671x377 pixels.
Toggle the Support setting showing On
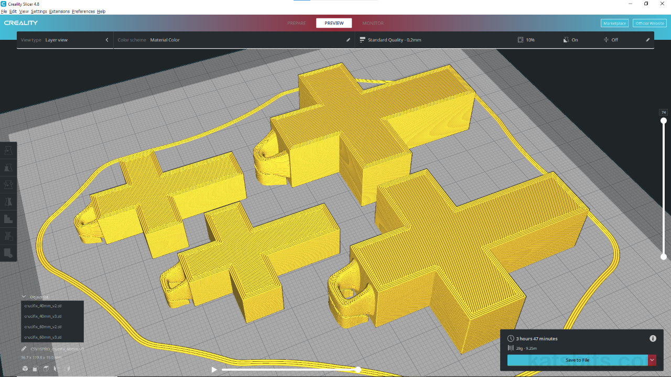pos(570,40)
